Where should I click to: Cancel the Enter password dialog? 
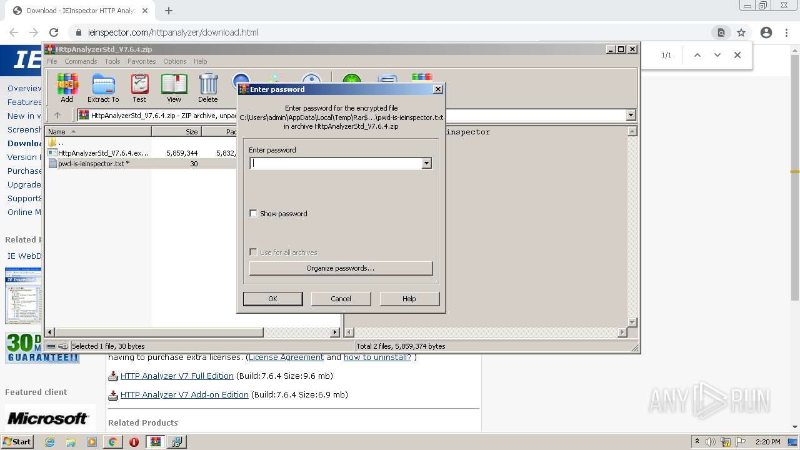click(341, 299)
